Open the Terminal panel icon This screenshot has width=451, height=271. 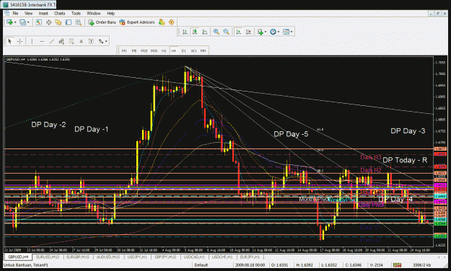coord(68,22)
